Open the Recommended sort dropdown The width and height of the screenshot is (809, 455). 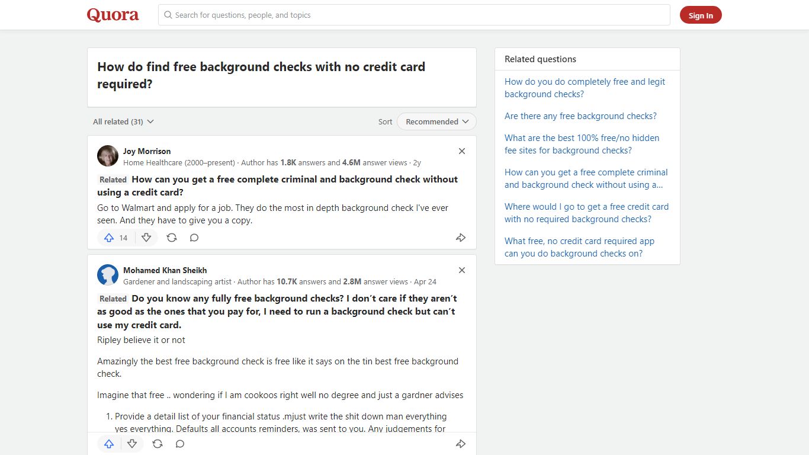pyautogui.click(x=437, y=121)
